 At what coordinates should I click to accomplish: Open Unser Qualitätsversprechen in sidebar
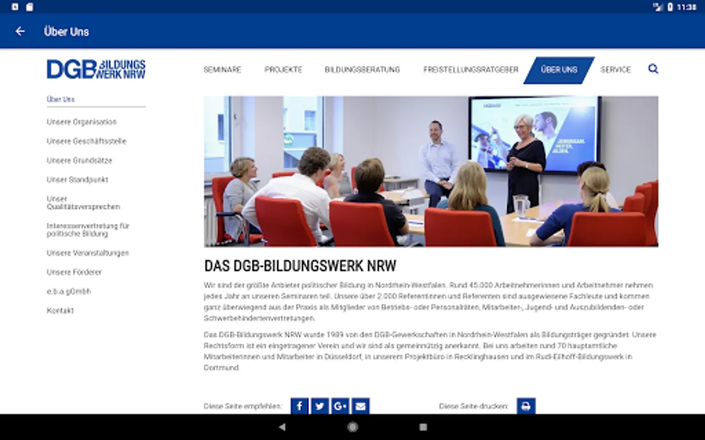[x=83, y=203]
